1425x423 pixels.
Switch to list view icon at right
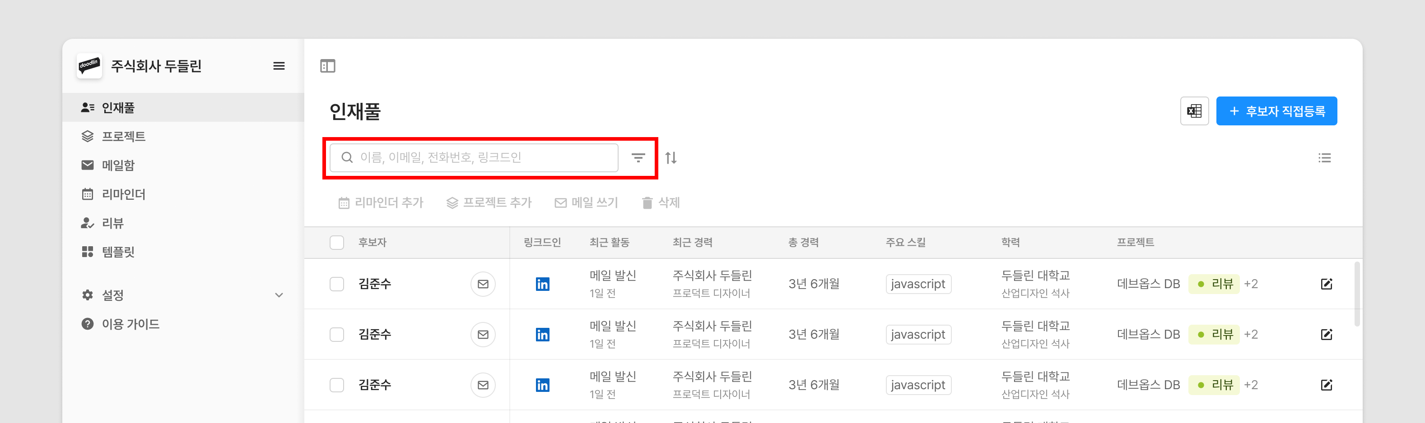1324,158
